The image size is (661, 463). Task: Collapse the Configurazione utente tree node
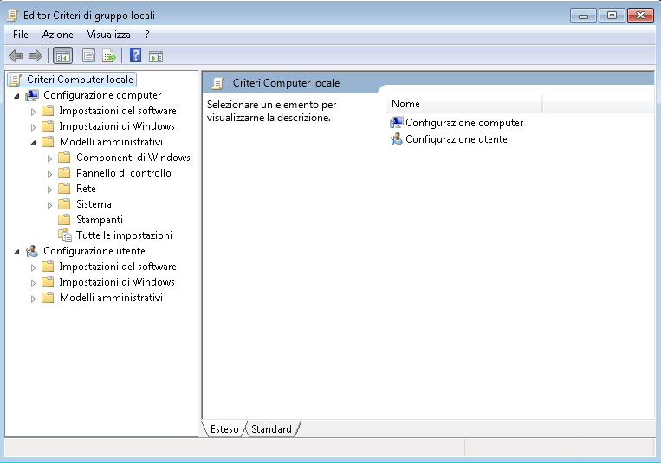coord(16,252)
